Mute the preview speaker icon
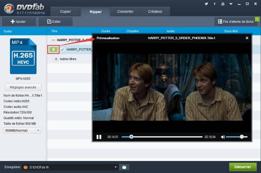The width and height of the screenshot is (261, 173). click(223, 137)
